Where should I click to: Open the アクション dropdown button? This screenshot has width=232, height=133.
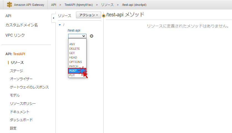pos(88,15)
